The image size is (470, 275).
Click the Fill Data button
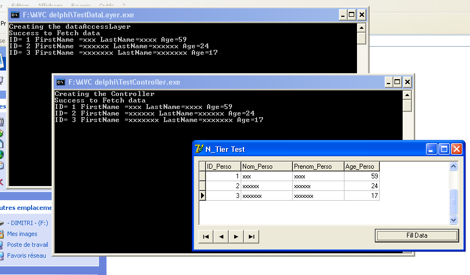[x=417, y=235]
